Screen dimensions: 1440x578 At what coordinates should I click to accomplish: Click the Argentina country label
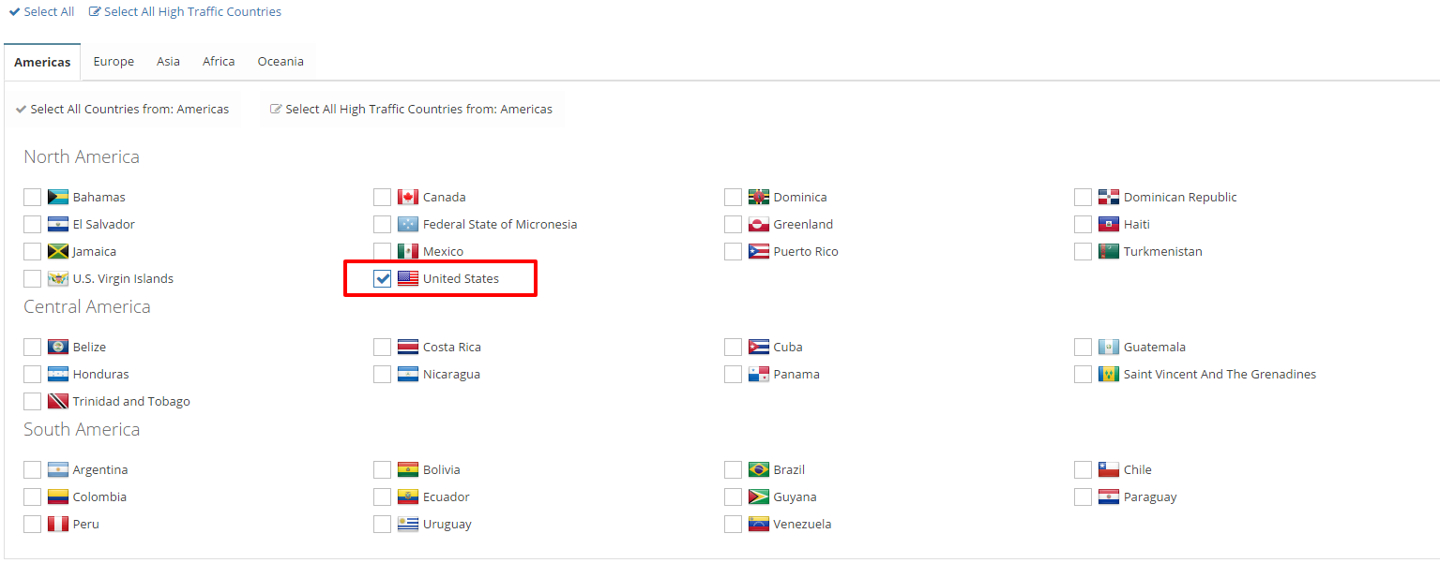(100, 469)
